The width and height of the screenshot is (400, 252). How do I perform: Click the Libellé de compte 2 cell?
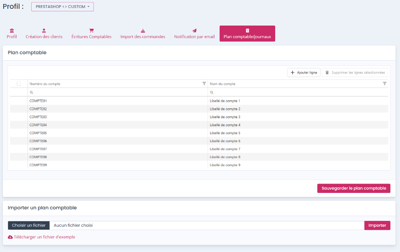(298, 109)
